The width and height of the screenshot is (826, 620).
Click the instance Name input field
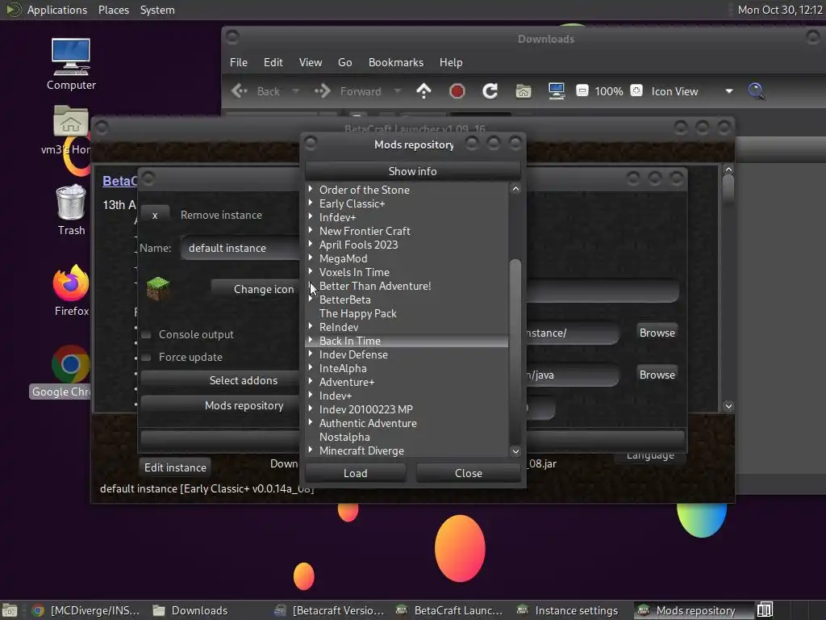240,248
